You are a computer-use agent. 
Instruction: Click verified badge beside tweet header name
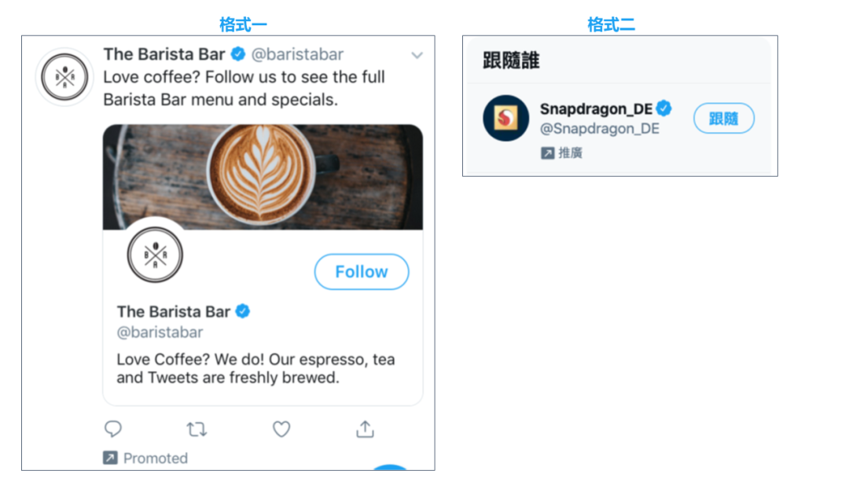click(x=238, y=54)
